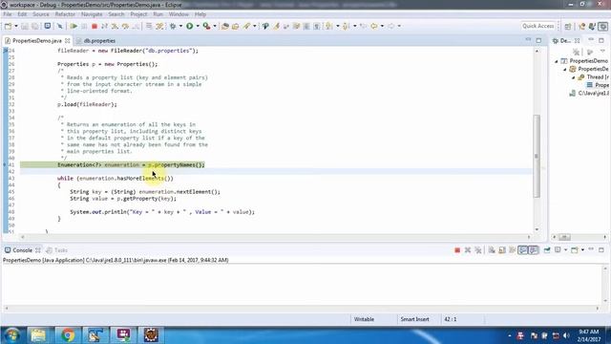Screen dimensions: 611x344
Task: Open the Run menu
Action: 158,14
